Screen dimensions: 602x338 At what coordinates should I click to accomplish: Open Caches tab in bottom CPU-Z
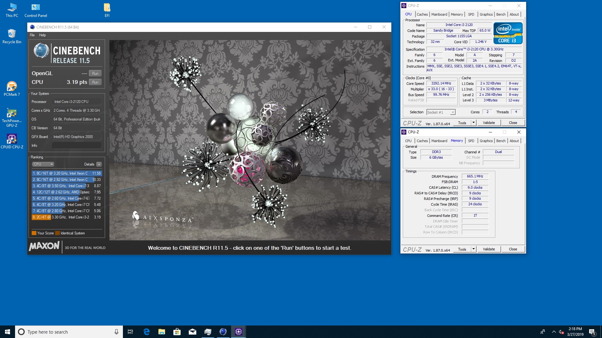(x=422, y=141)
